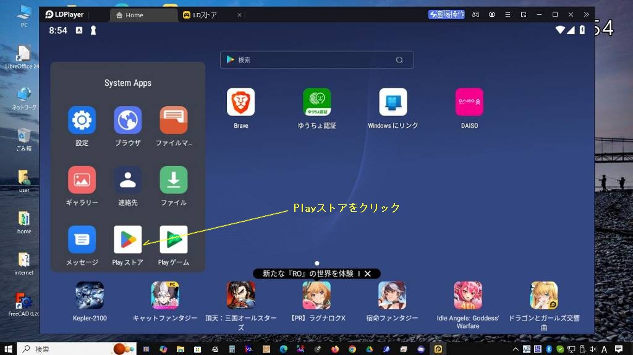Click the LDPlayer taskbar icon

438,349
